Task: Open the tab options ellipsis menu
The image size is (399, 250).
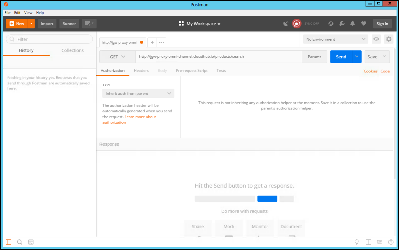Action: [161, 42]
